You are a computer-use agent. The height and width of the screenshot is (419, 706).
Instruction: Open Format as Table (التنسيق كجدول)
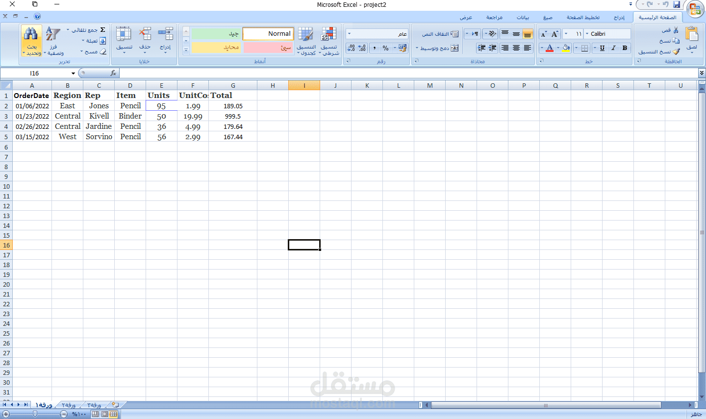(306, 41)
